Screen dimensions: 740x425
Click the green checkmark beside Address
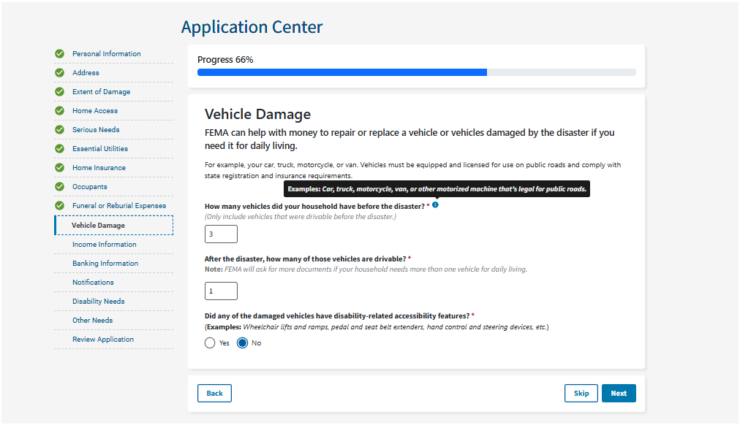pos(59,73)
